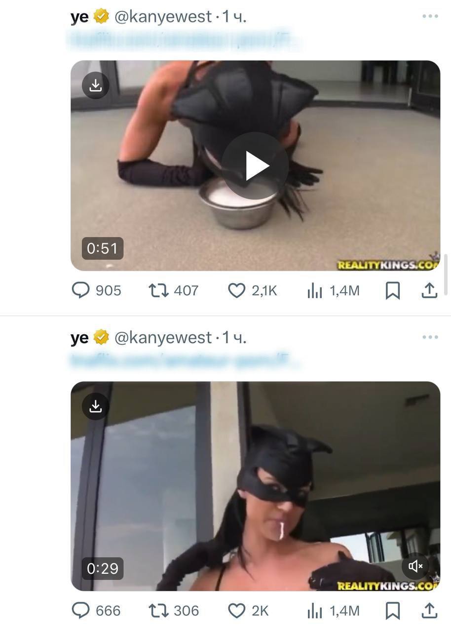451x632 pixels.
Task: Retweet the second tweet with 306 reposts
Action: click(158, 611)
